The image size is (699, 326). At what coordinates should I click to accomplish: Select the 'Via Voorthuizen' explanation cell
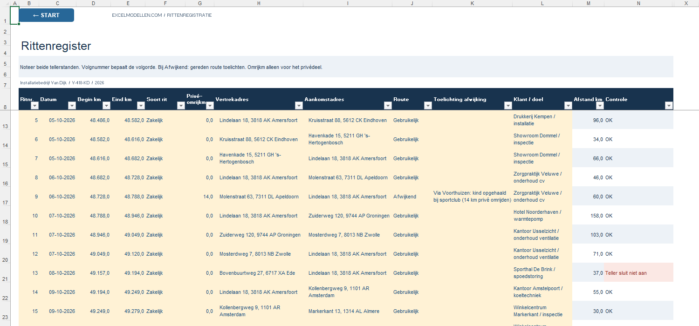pyautogui.click(x=472, y=197)
